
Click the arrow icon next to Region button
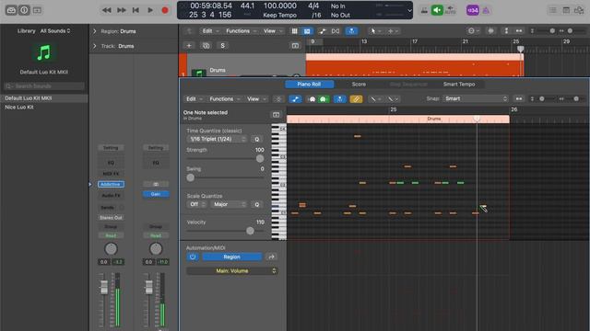pyautogui.click(x=271, y=257)
